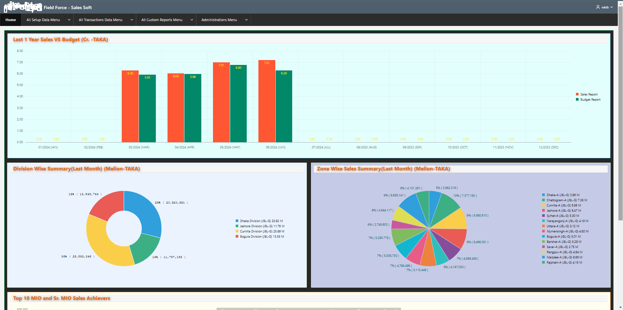Click Mymensingh-A 4.80 M zone legend entry
Screen dimensions: 623x310
(x=565, y=231)
